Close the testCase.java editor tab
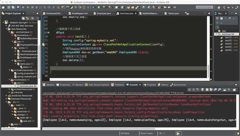This screenshot has width=240, height=136. coord(136,13)
